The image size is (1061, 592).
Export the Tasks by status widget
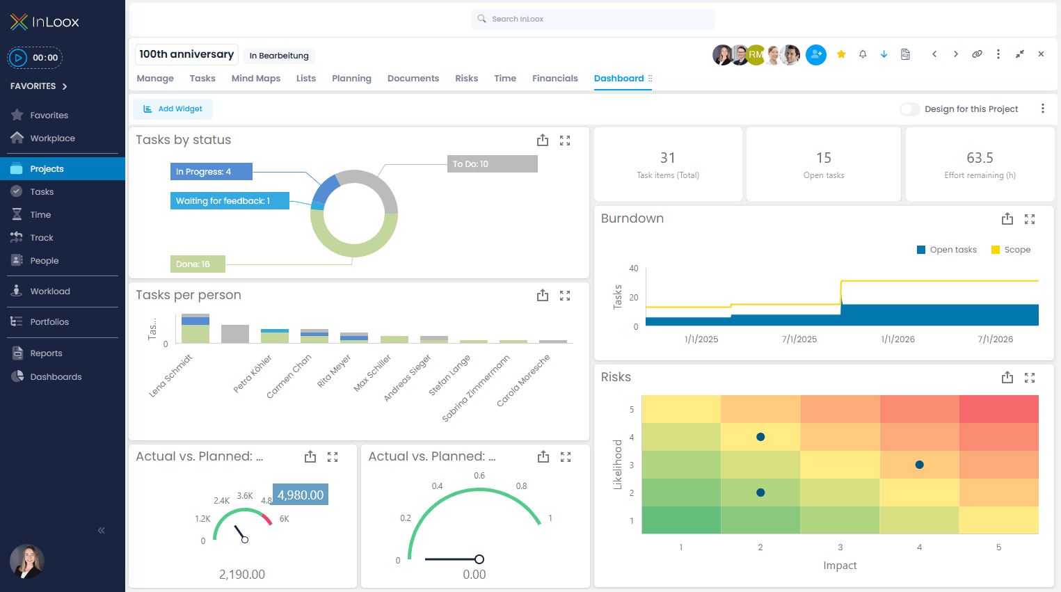pyautogui.click(x=543, y=140)
